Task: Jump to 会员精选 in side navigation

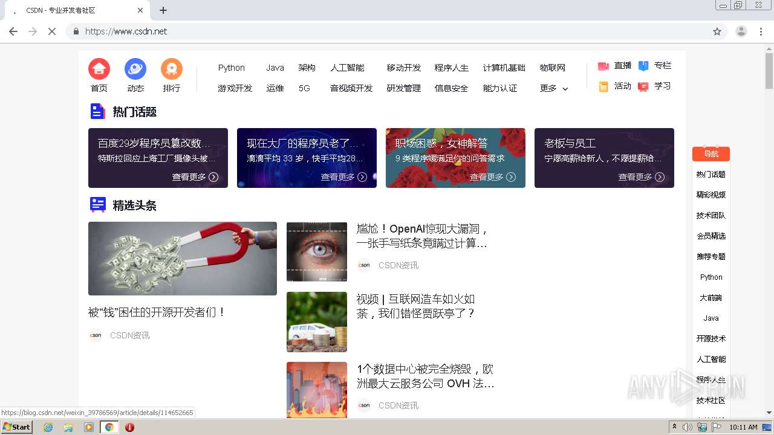Action: (711, 236)
